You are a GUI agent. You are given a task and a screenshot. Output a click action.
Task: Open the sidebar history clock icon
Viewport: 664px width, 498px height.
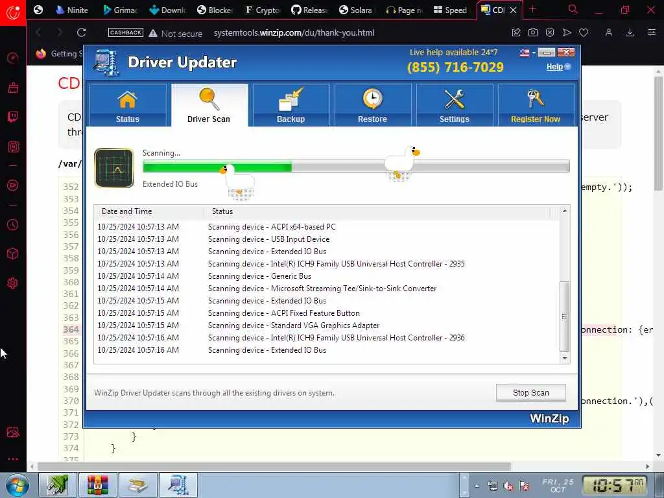13,224
